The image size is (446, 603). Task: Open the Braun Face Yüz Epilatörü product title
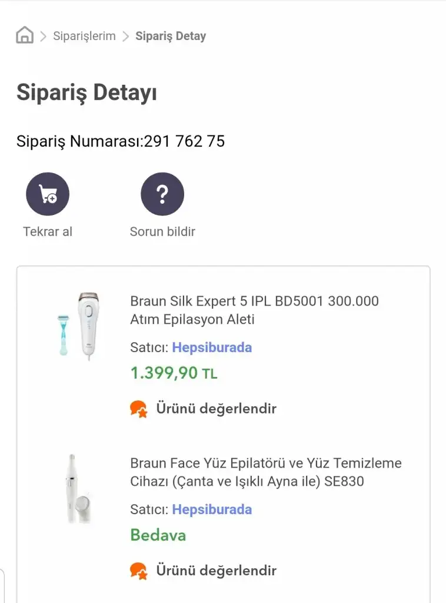coord(266,472)
